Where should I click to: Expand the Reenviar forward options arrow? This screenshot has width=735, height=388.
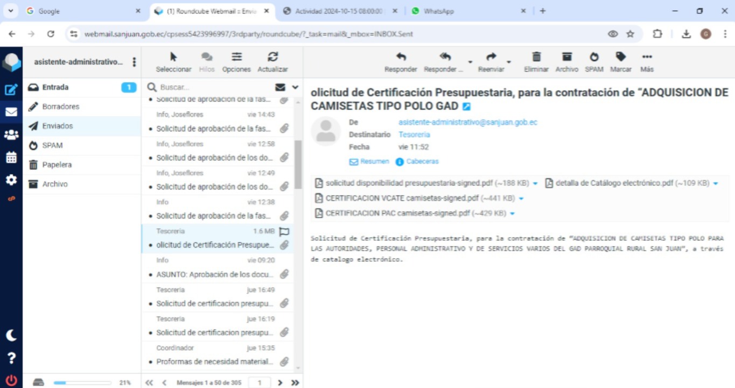point(509,62)
